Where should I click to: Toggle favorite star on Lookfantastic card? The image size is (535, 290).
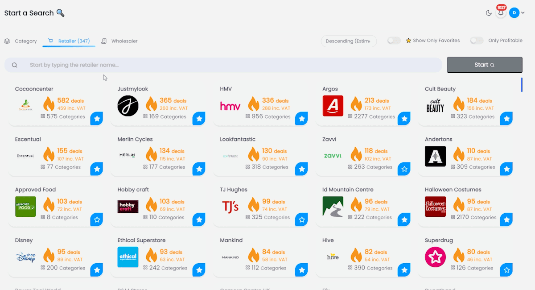[x=302, y=170]
